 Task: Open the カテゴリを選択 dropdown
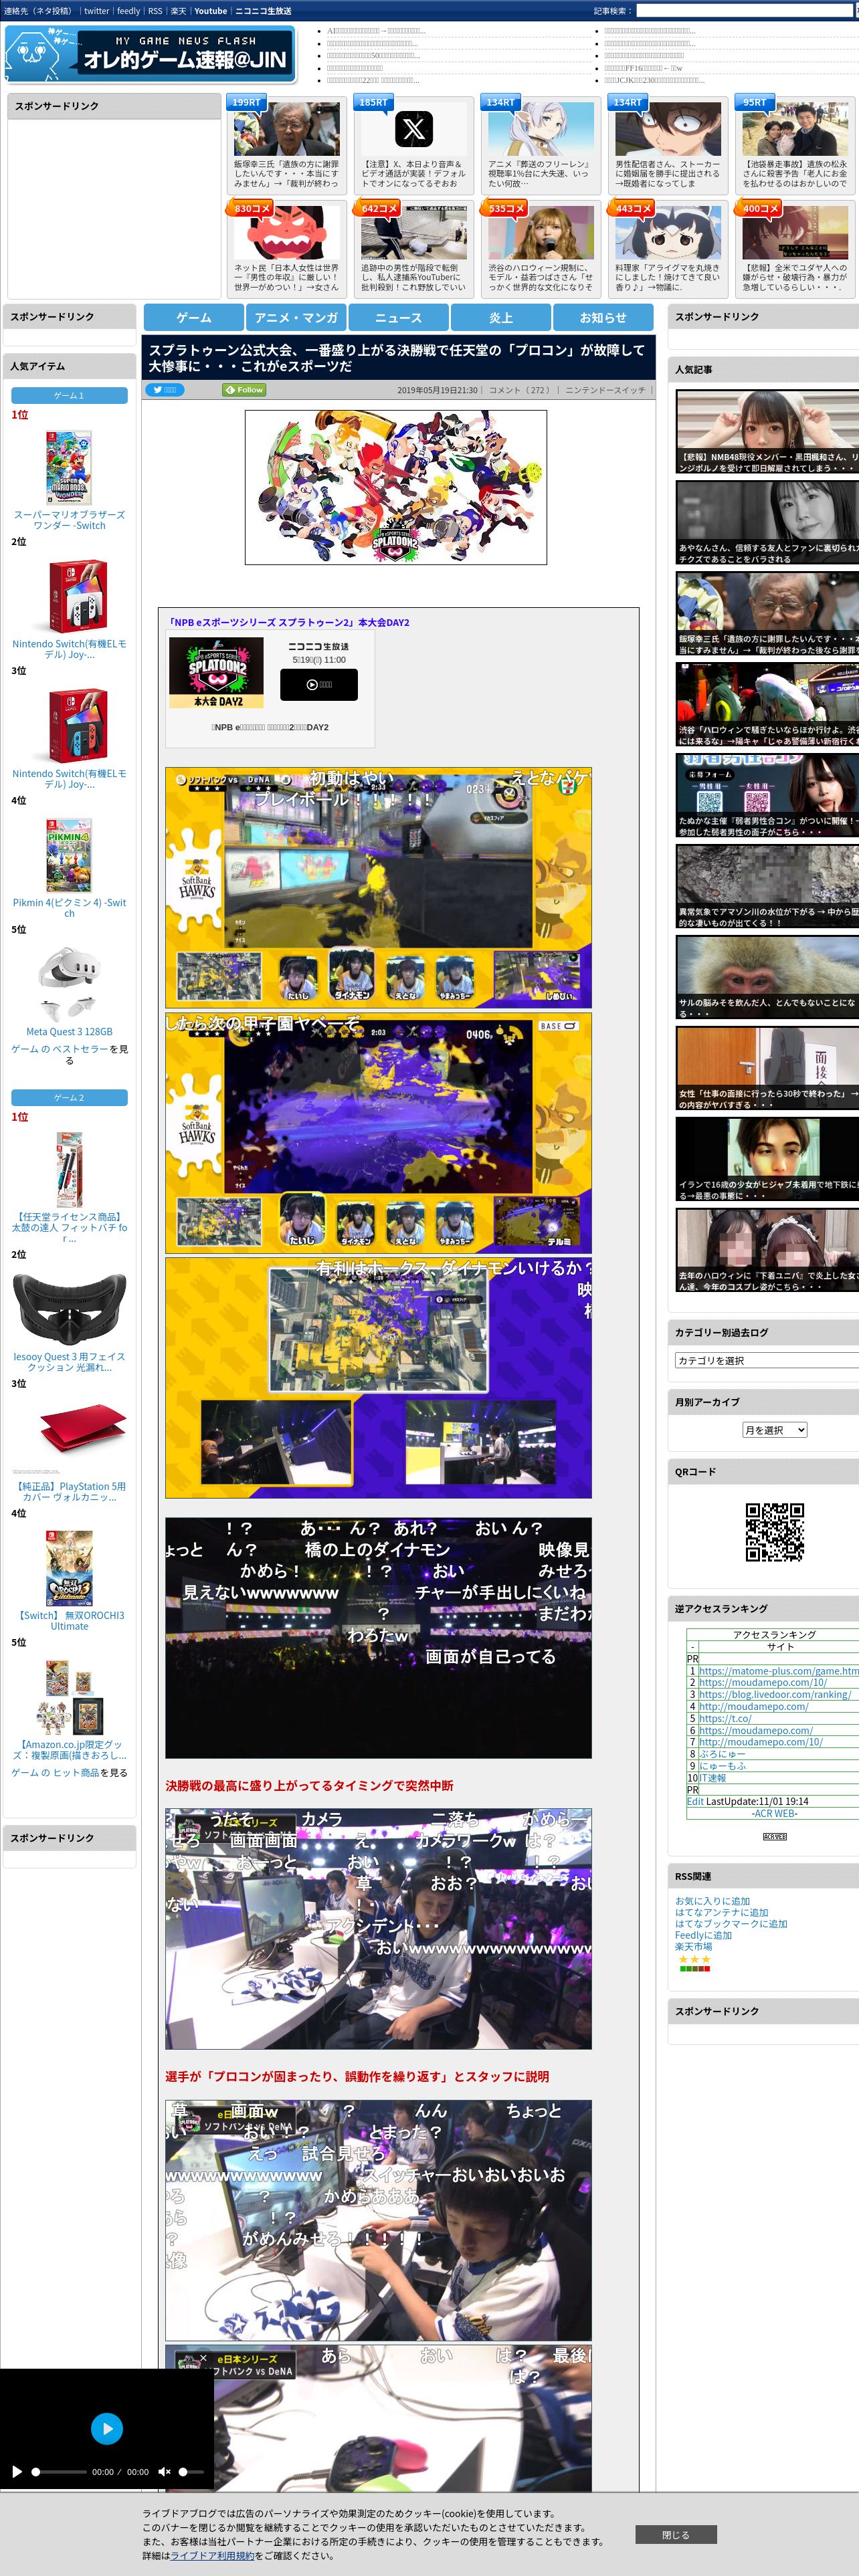[767, 1360]
